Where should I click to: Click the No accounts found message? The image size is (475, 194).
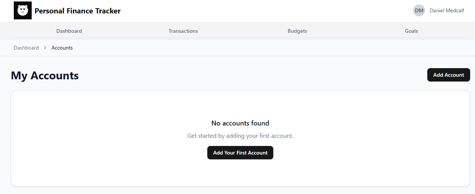tap(240, 123)
